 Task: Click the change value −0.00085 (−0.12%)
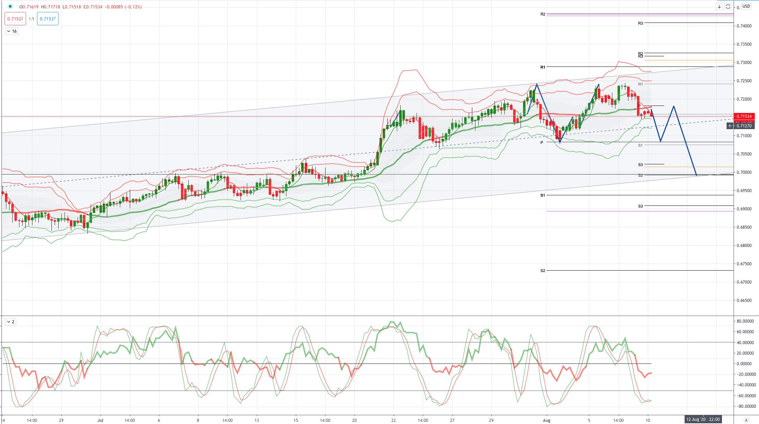click(x=123, y=7)
